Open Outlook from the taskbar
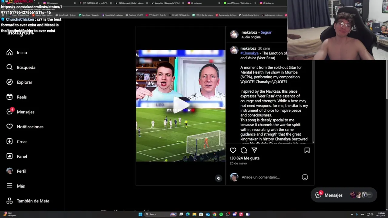 (x=208, y=214)
